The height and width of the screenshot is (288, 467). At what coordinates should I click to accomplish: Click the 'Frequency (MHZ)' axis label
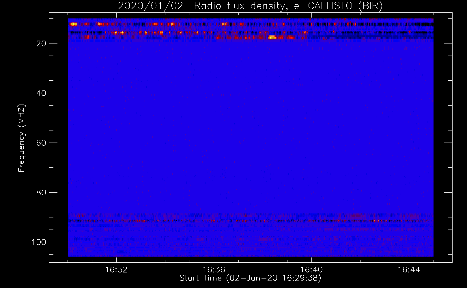click(x=22, y=138)
